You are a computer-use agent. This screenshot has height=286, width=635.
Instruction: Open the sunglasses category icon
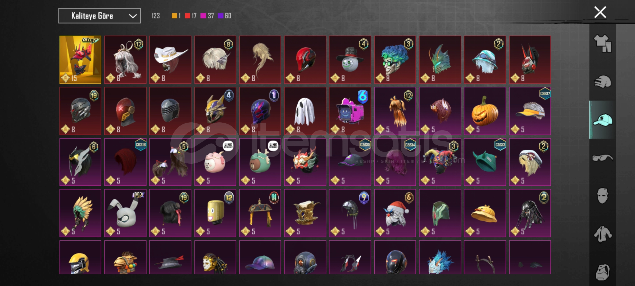point(602,158)
